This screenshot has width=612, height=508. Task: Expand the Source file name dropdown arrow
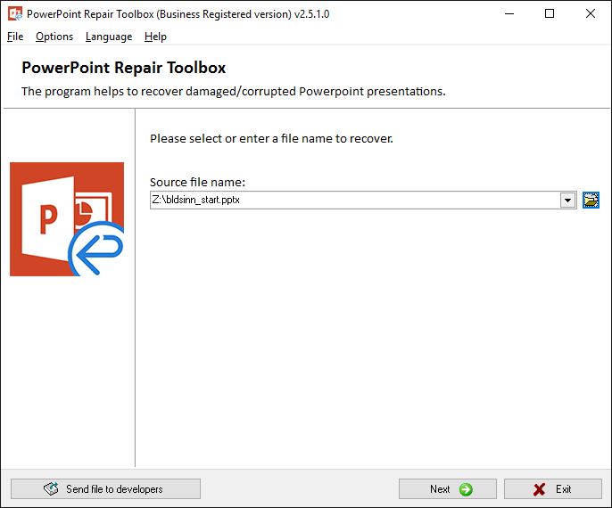point(567,201)
